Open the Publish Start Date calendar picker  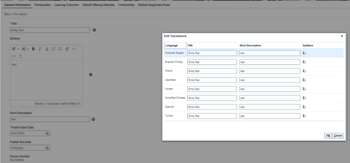coord(47,134)
